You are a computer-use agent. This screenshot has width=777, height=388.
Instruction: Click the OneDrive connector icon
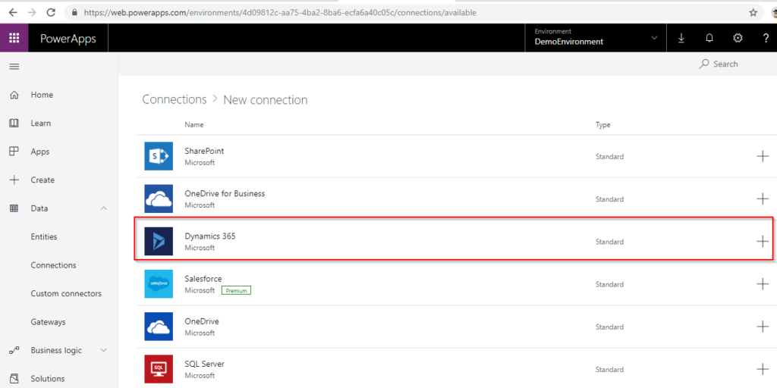pyautogui.click(x=159, y=327)
